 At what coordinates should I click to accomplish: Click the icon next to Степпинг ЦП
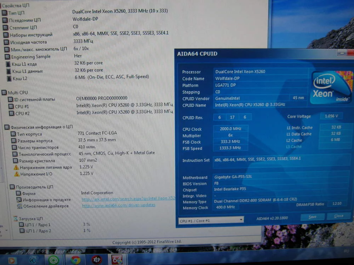pyautogui.click(x=5, y=28)
